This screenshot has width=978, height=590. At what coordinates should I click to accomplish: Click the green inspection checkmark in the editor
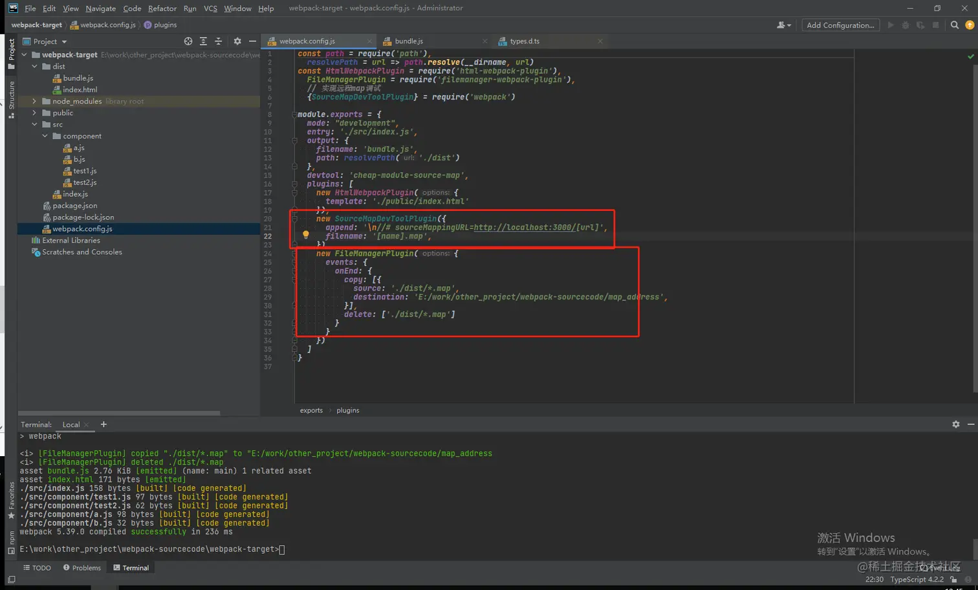point(970,57)
